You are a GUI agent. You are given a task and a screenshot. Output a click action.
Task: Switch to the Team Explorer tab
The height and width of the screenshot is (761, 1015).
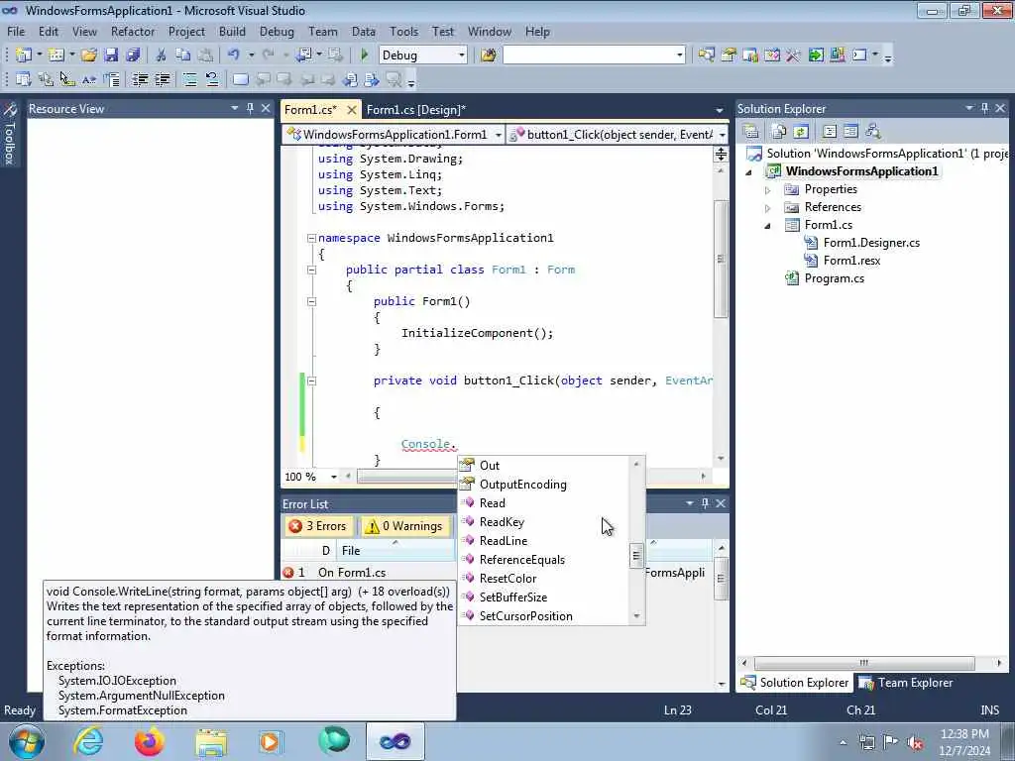[x=906, y=682]
